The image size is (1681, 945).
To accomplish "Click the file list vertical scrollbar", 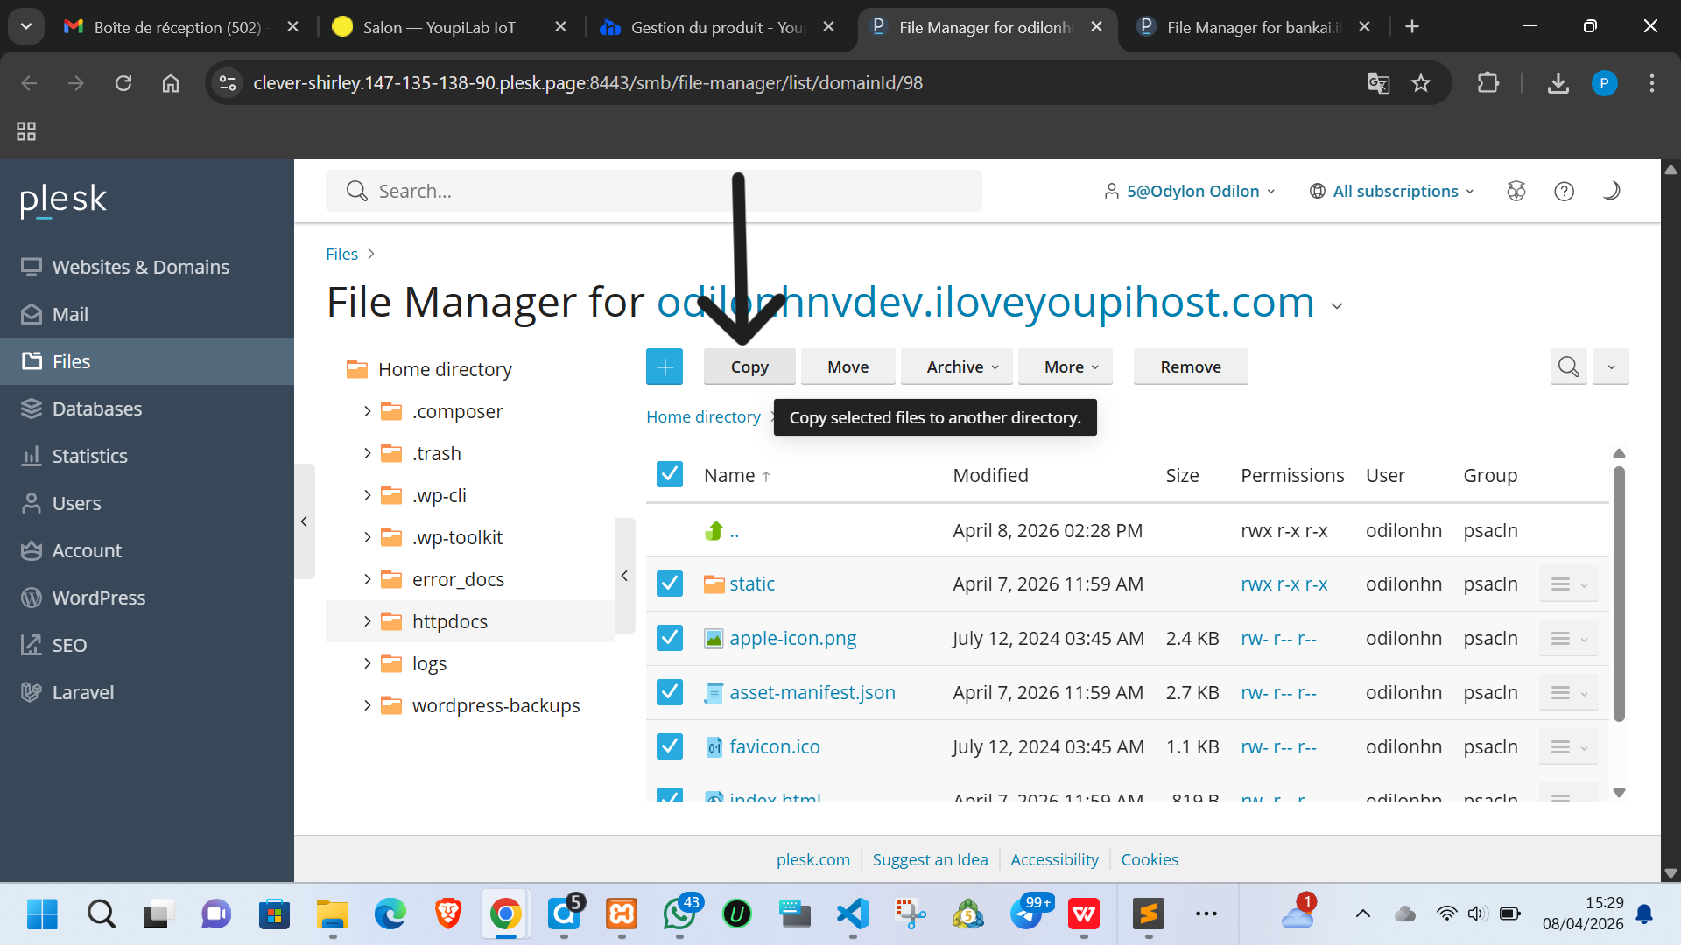I will (1619, 595).
